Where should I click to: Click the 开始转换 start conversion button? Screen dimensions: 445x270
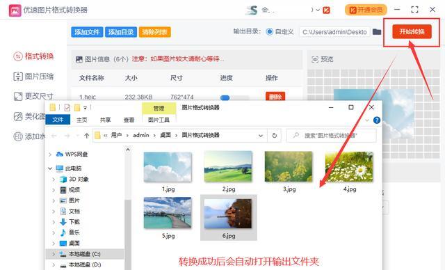tap(412, 31)
